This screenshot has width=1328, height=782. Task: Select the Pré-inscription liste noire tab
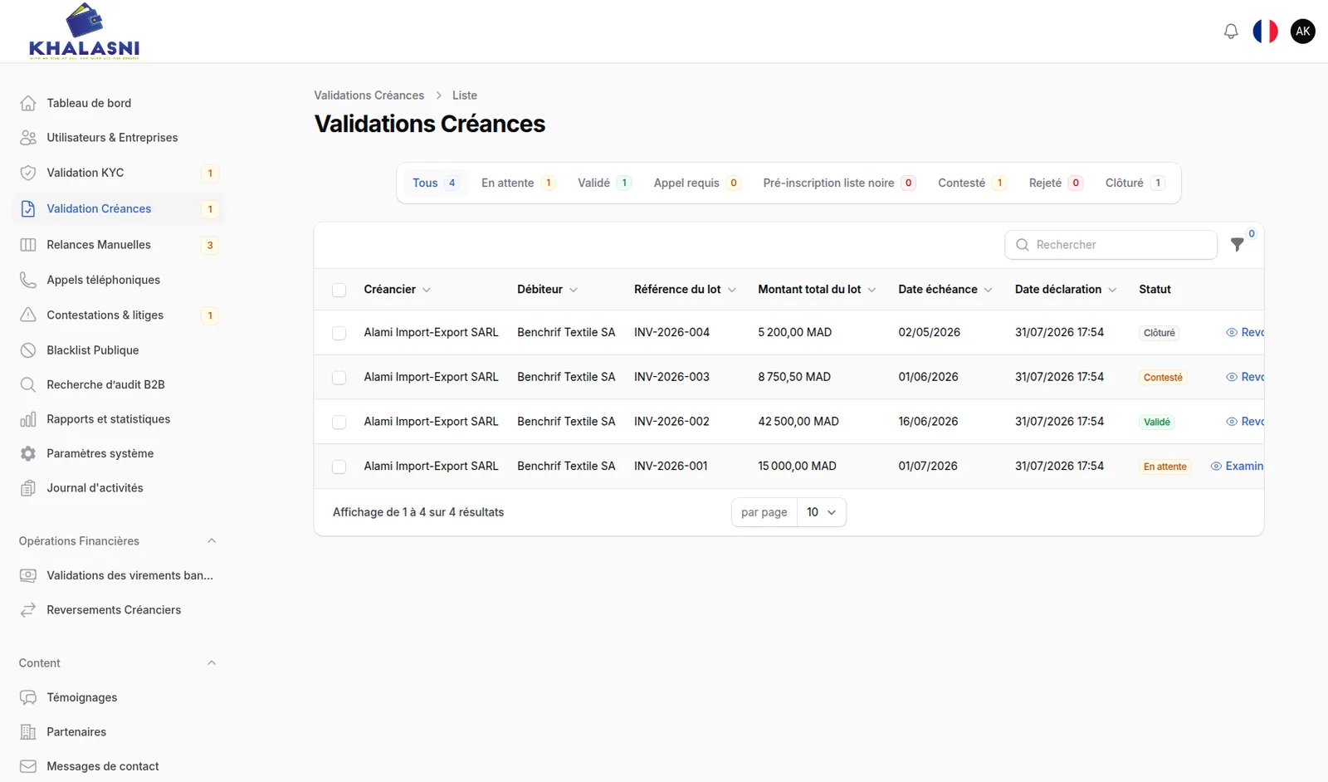pos(838,183)
